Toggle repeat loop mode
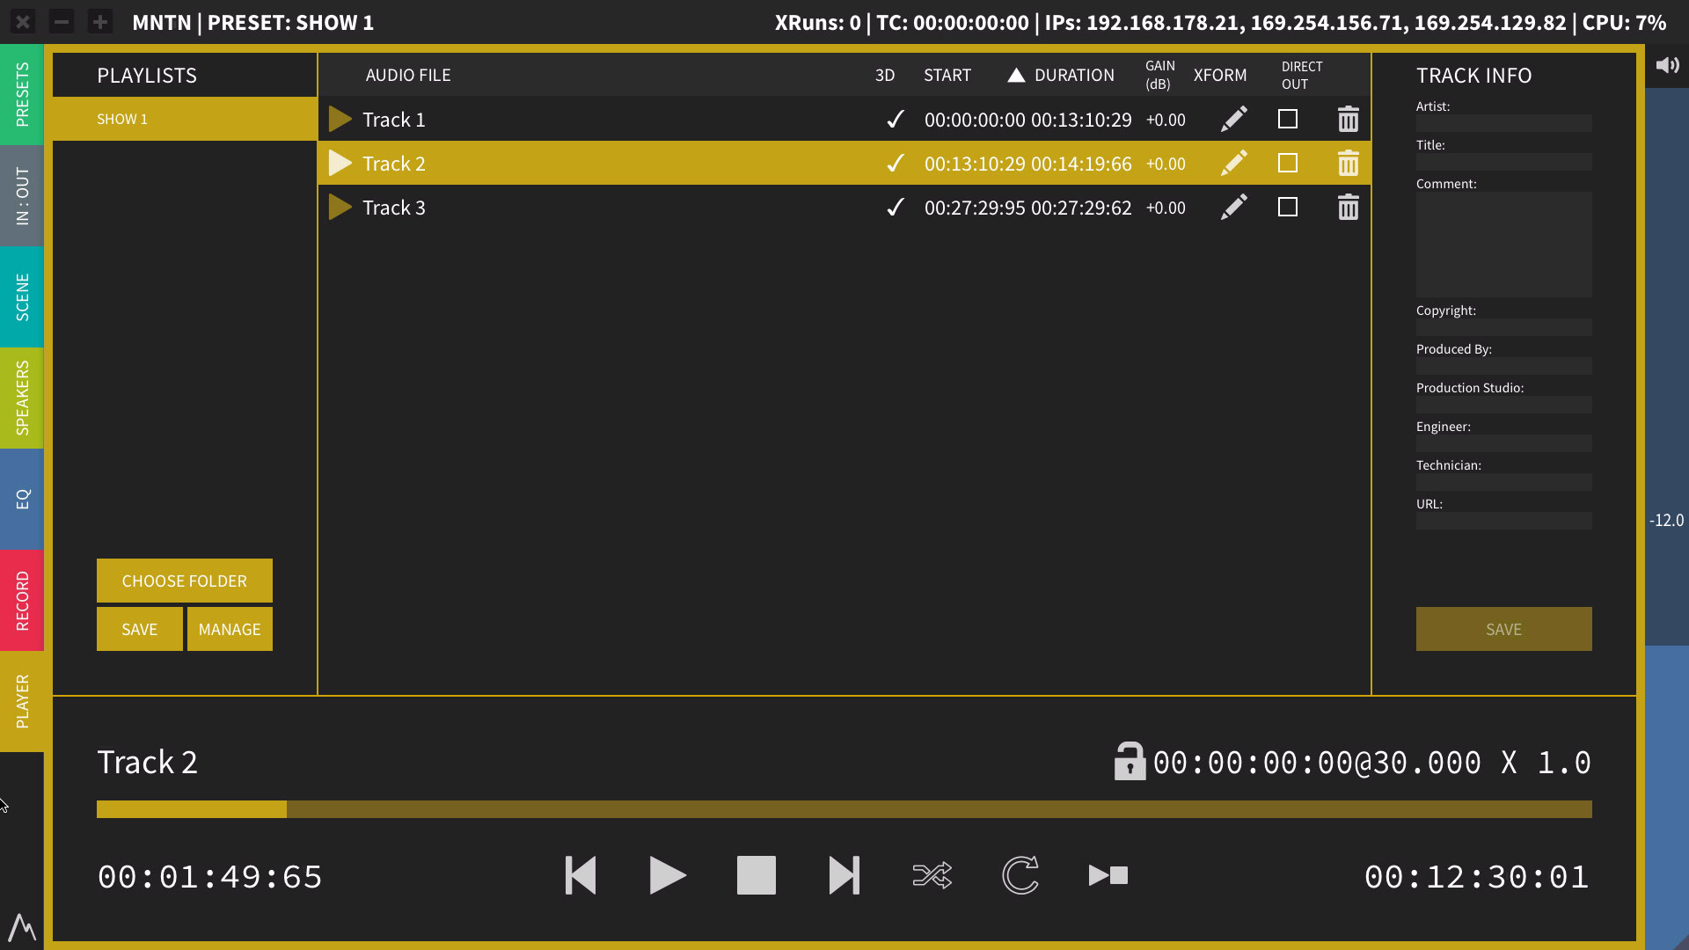1689x950 pixels. pos(1020,875)
